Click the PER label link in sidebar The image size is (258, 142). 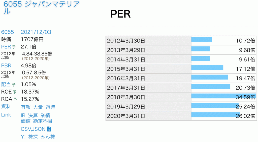click(x=6, y=47)
